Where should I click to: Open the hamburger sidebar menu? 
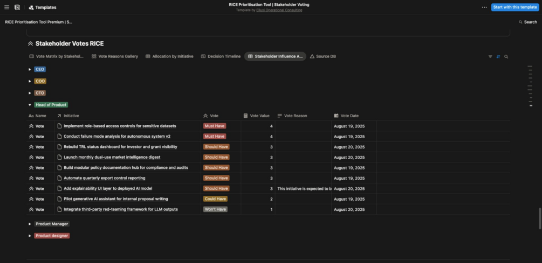pos(6,7)
